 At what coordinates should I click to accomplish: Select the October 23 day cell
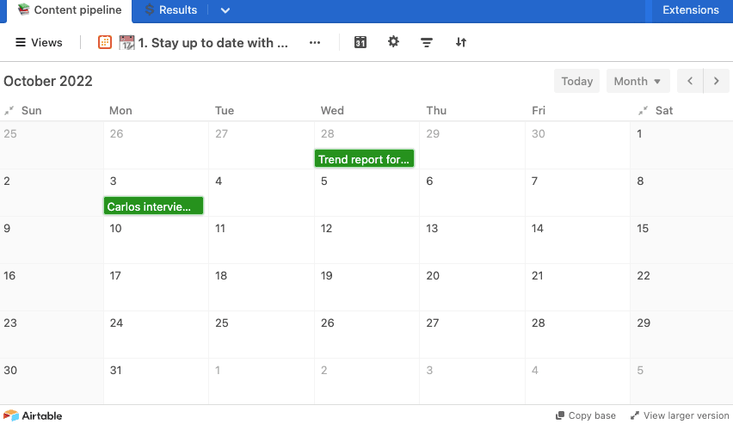point(52,335)
